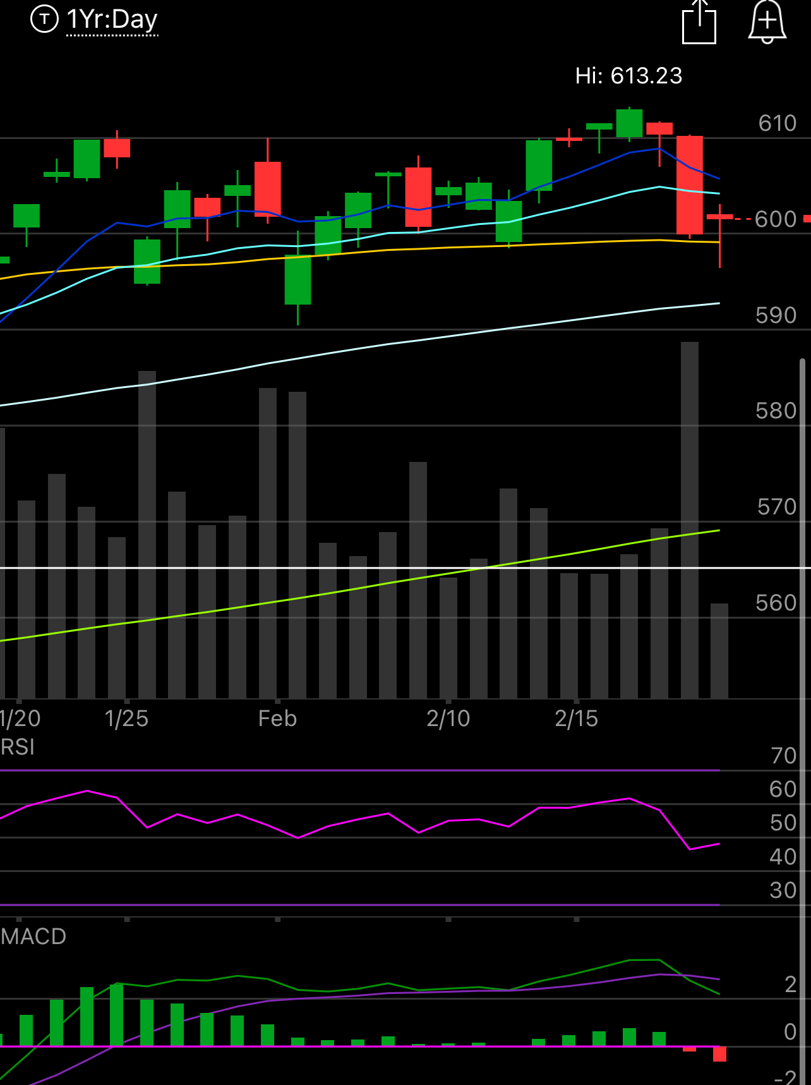811x1085 pixels.
Task: Grab the vertical scrollbar on right edge
Action: point(803,720)
